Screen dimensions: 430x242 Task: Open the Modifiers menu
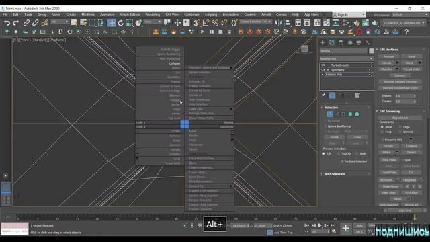click(x=88, y=15)
